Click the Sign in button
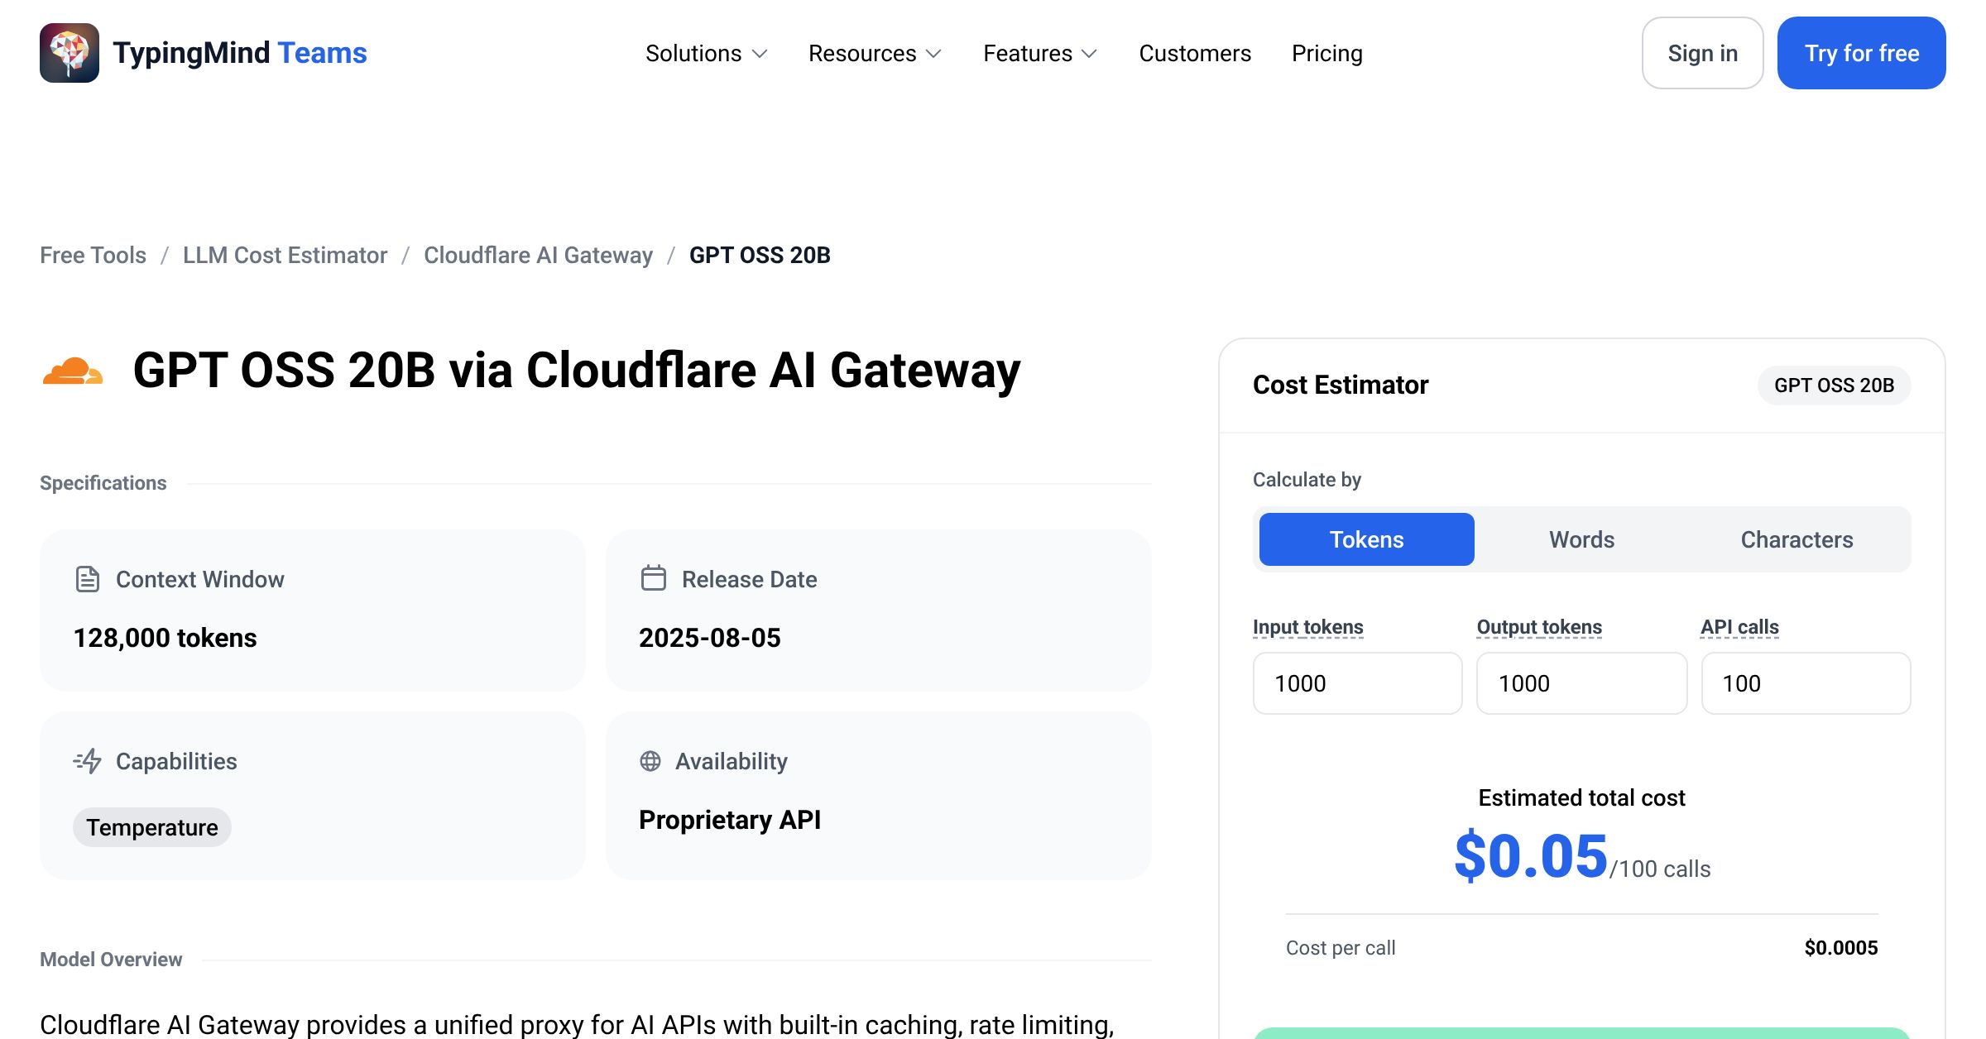The width and height of the screenshot is (1986, 1039). (x=1702, y=53)
